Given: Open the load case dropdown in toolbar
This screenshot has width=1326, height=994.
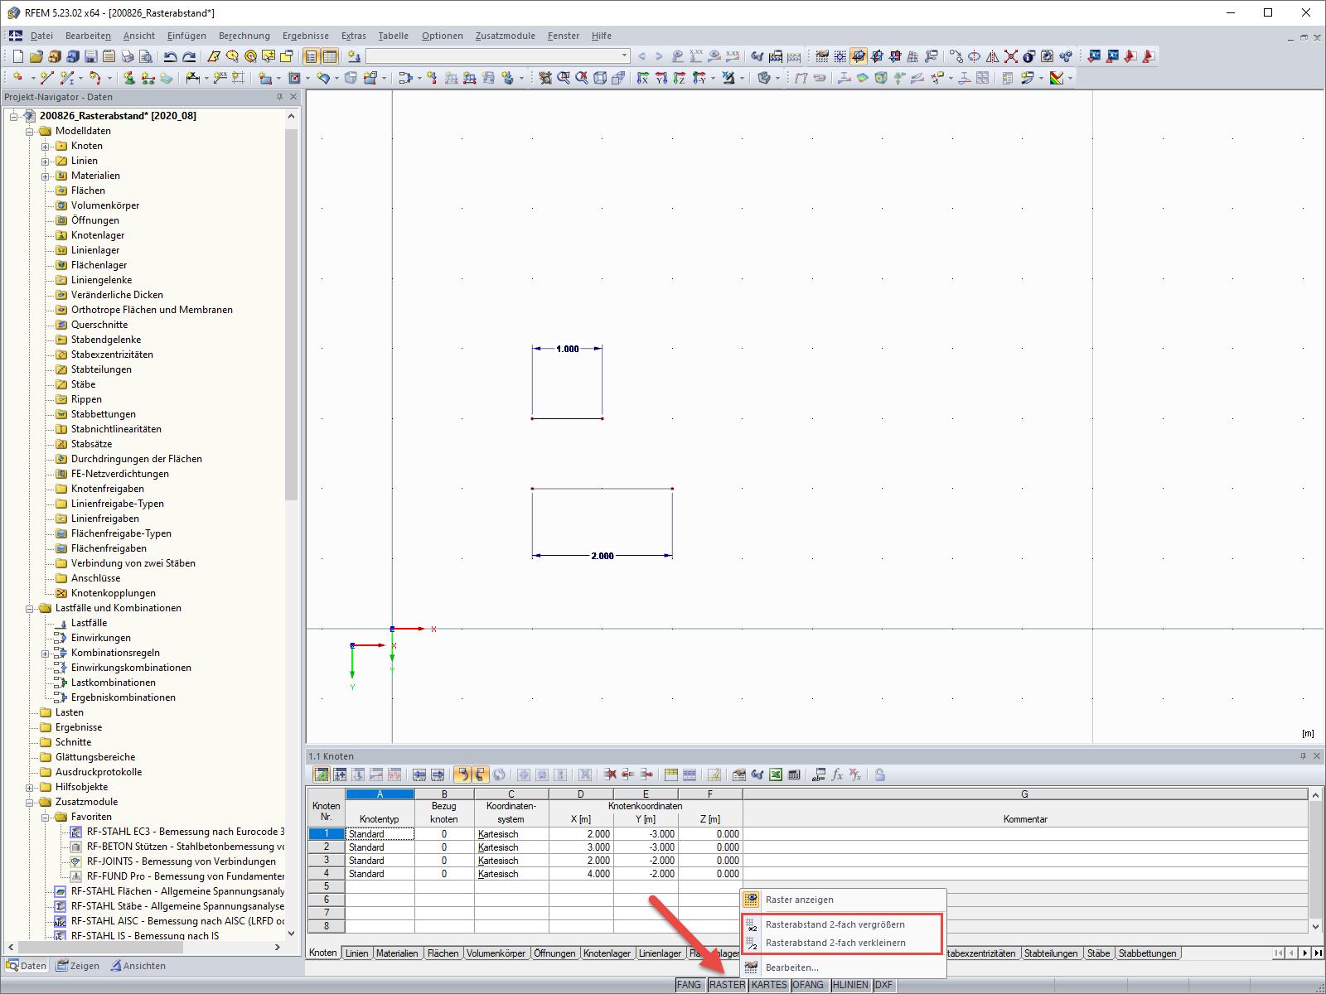Looking at the screenshot, I should point(625,56).
